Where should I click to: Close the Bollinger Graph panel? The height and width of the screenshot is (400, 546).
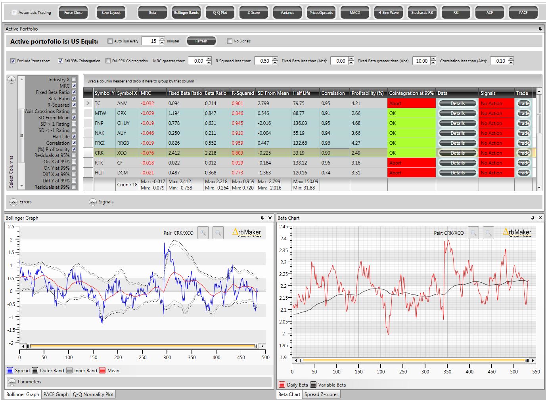pyautogui.click(x=270, y=218)
